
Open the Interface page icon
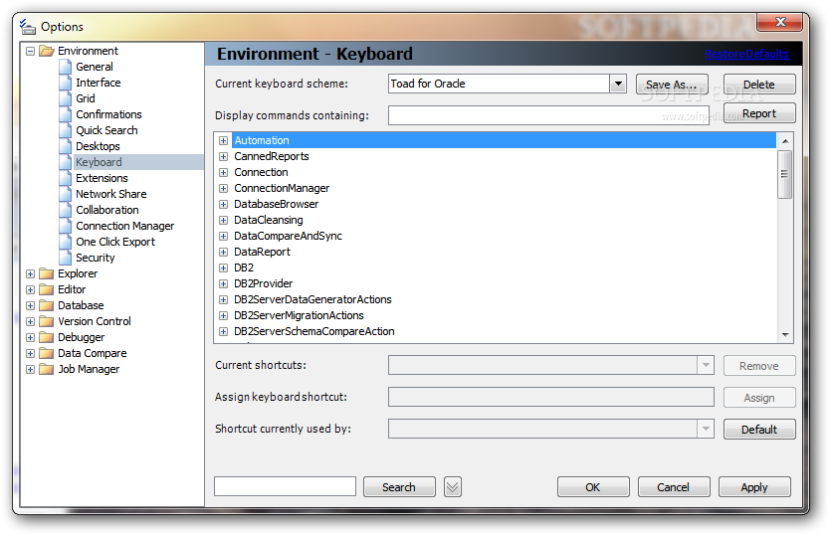[65, 83]
